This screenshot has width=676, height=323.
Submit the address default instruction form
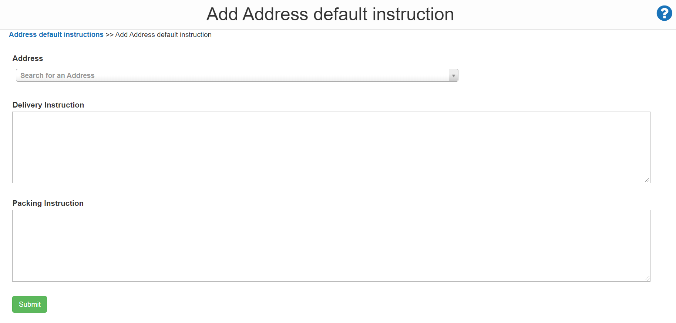(30, 304)
